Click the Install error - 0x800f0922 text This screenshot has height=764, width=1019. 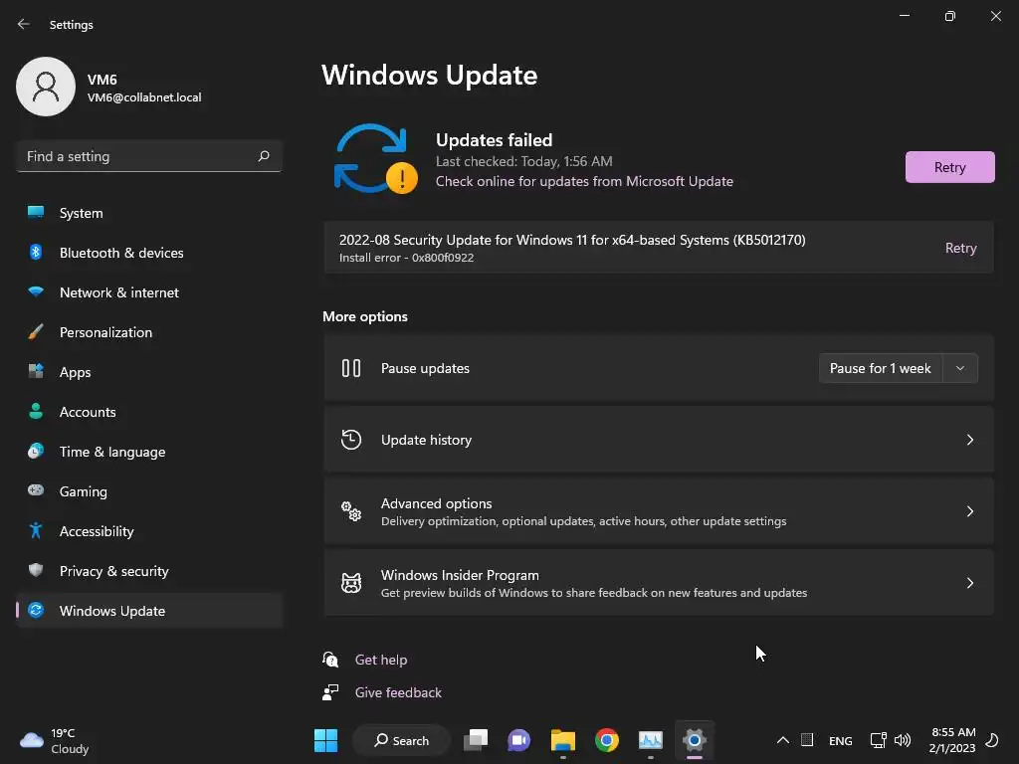click(x=406, y=258)
